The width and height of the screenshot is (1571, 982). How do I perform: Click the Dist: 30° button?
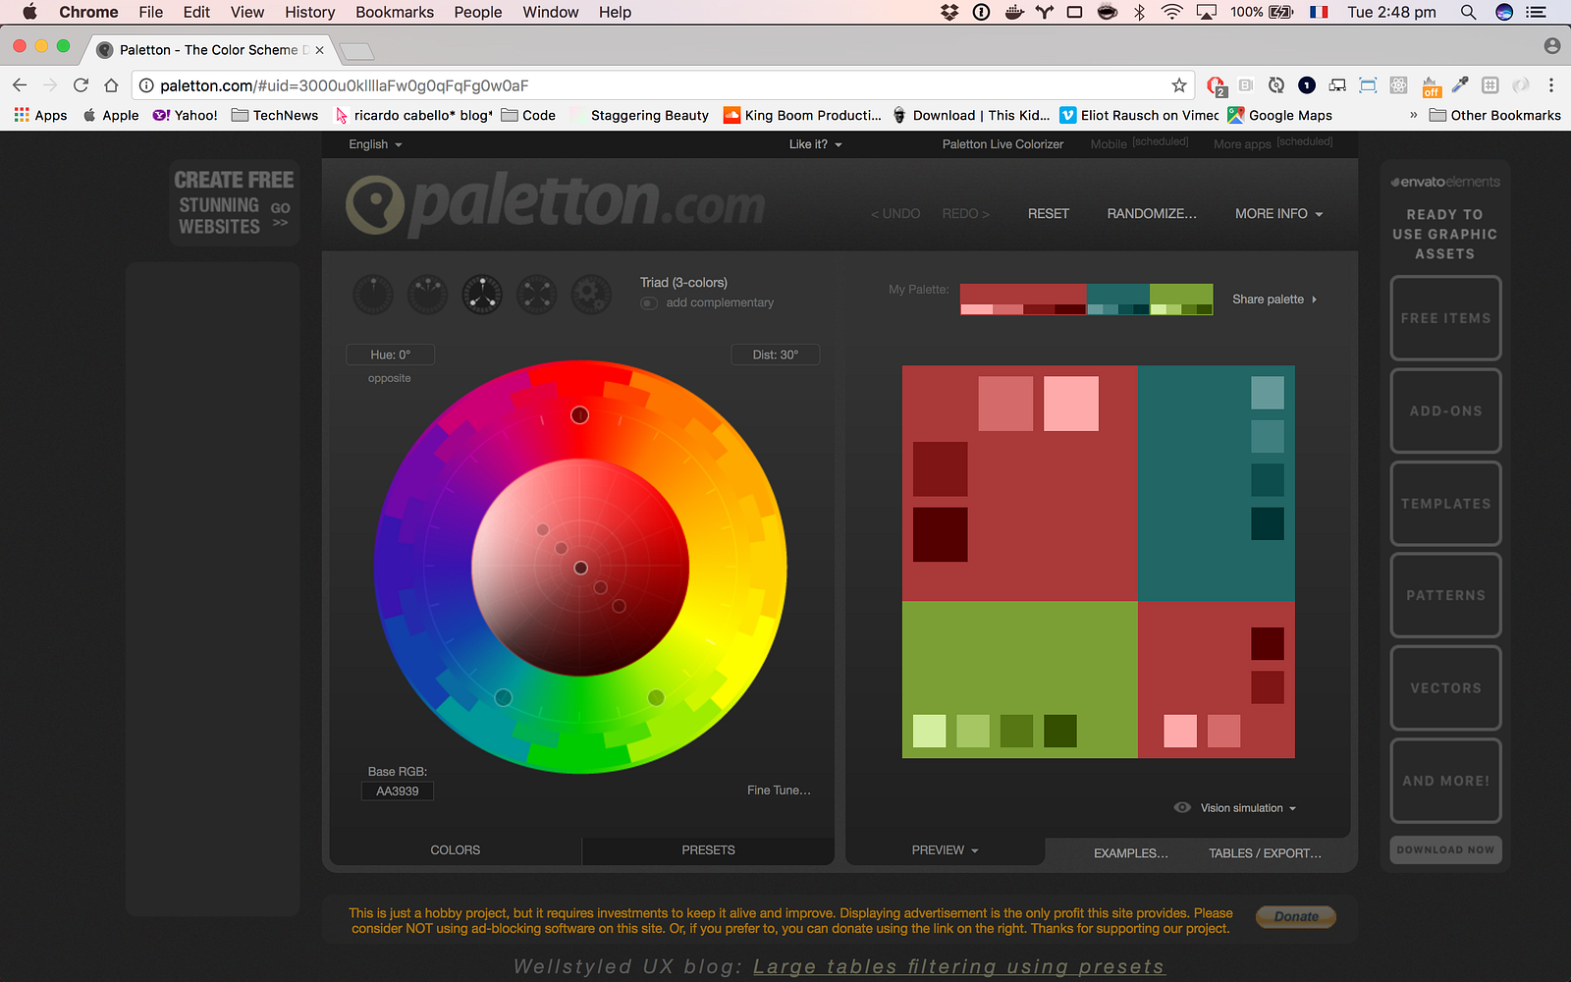coord(776,355)
